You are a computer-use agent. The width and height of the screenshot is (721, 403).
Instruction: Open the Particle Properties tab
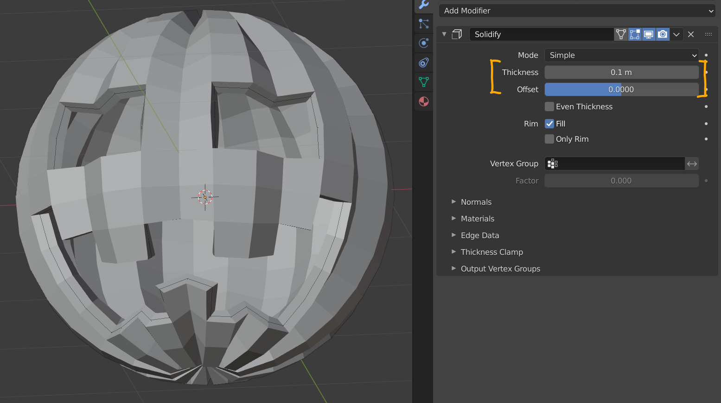pos(423,24)
